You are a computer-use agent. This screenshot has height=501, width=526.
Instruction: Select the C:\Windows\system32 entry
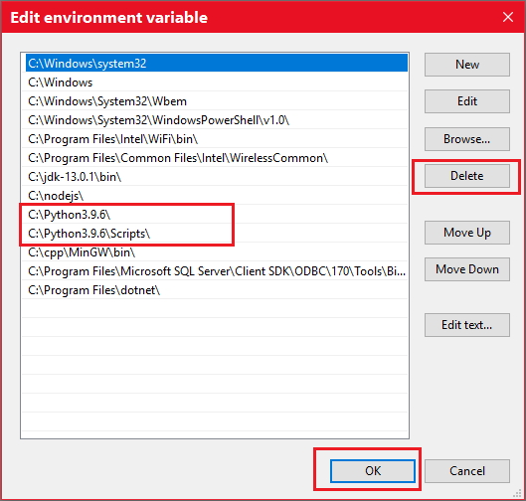[217, 64]
